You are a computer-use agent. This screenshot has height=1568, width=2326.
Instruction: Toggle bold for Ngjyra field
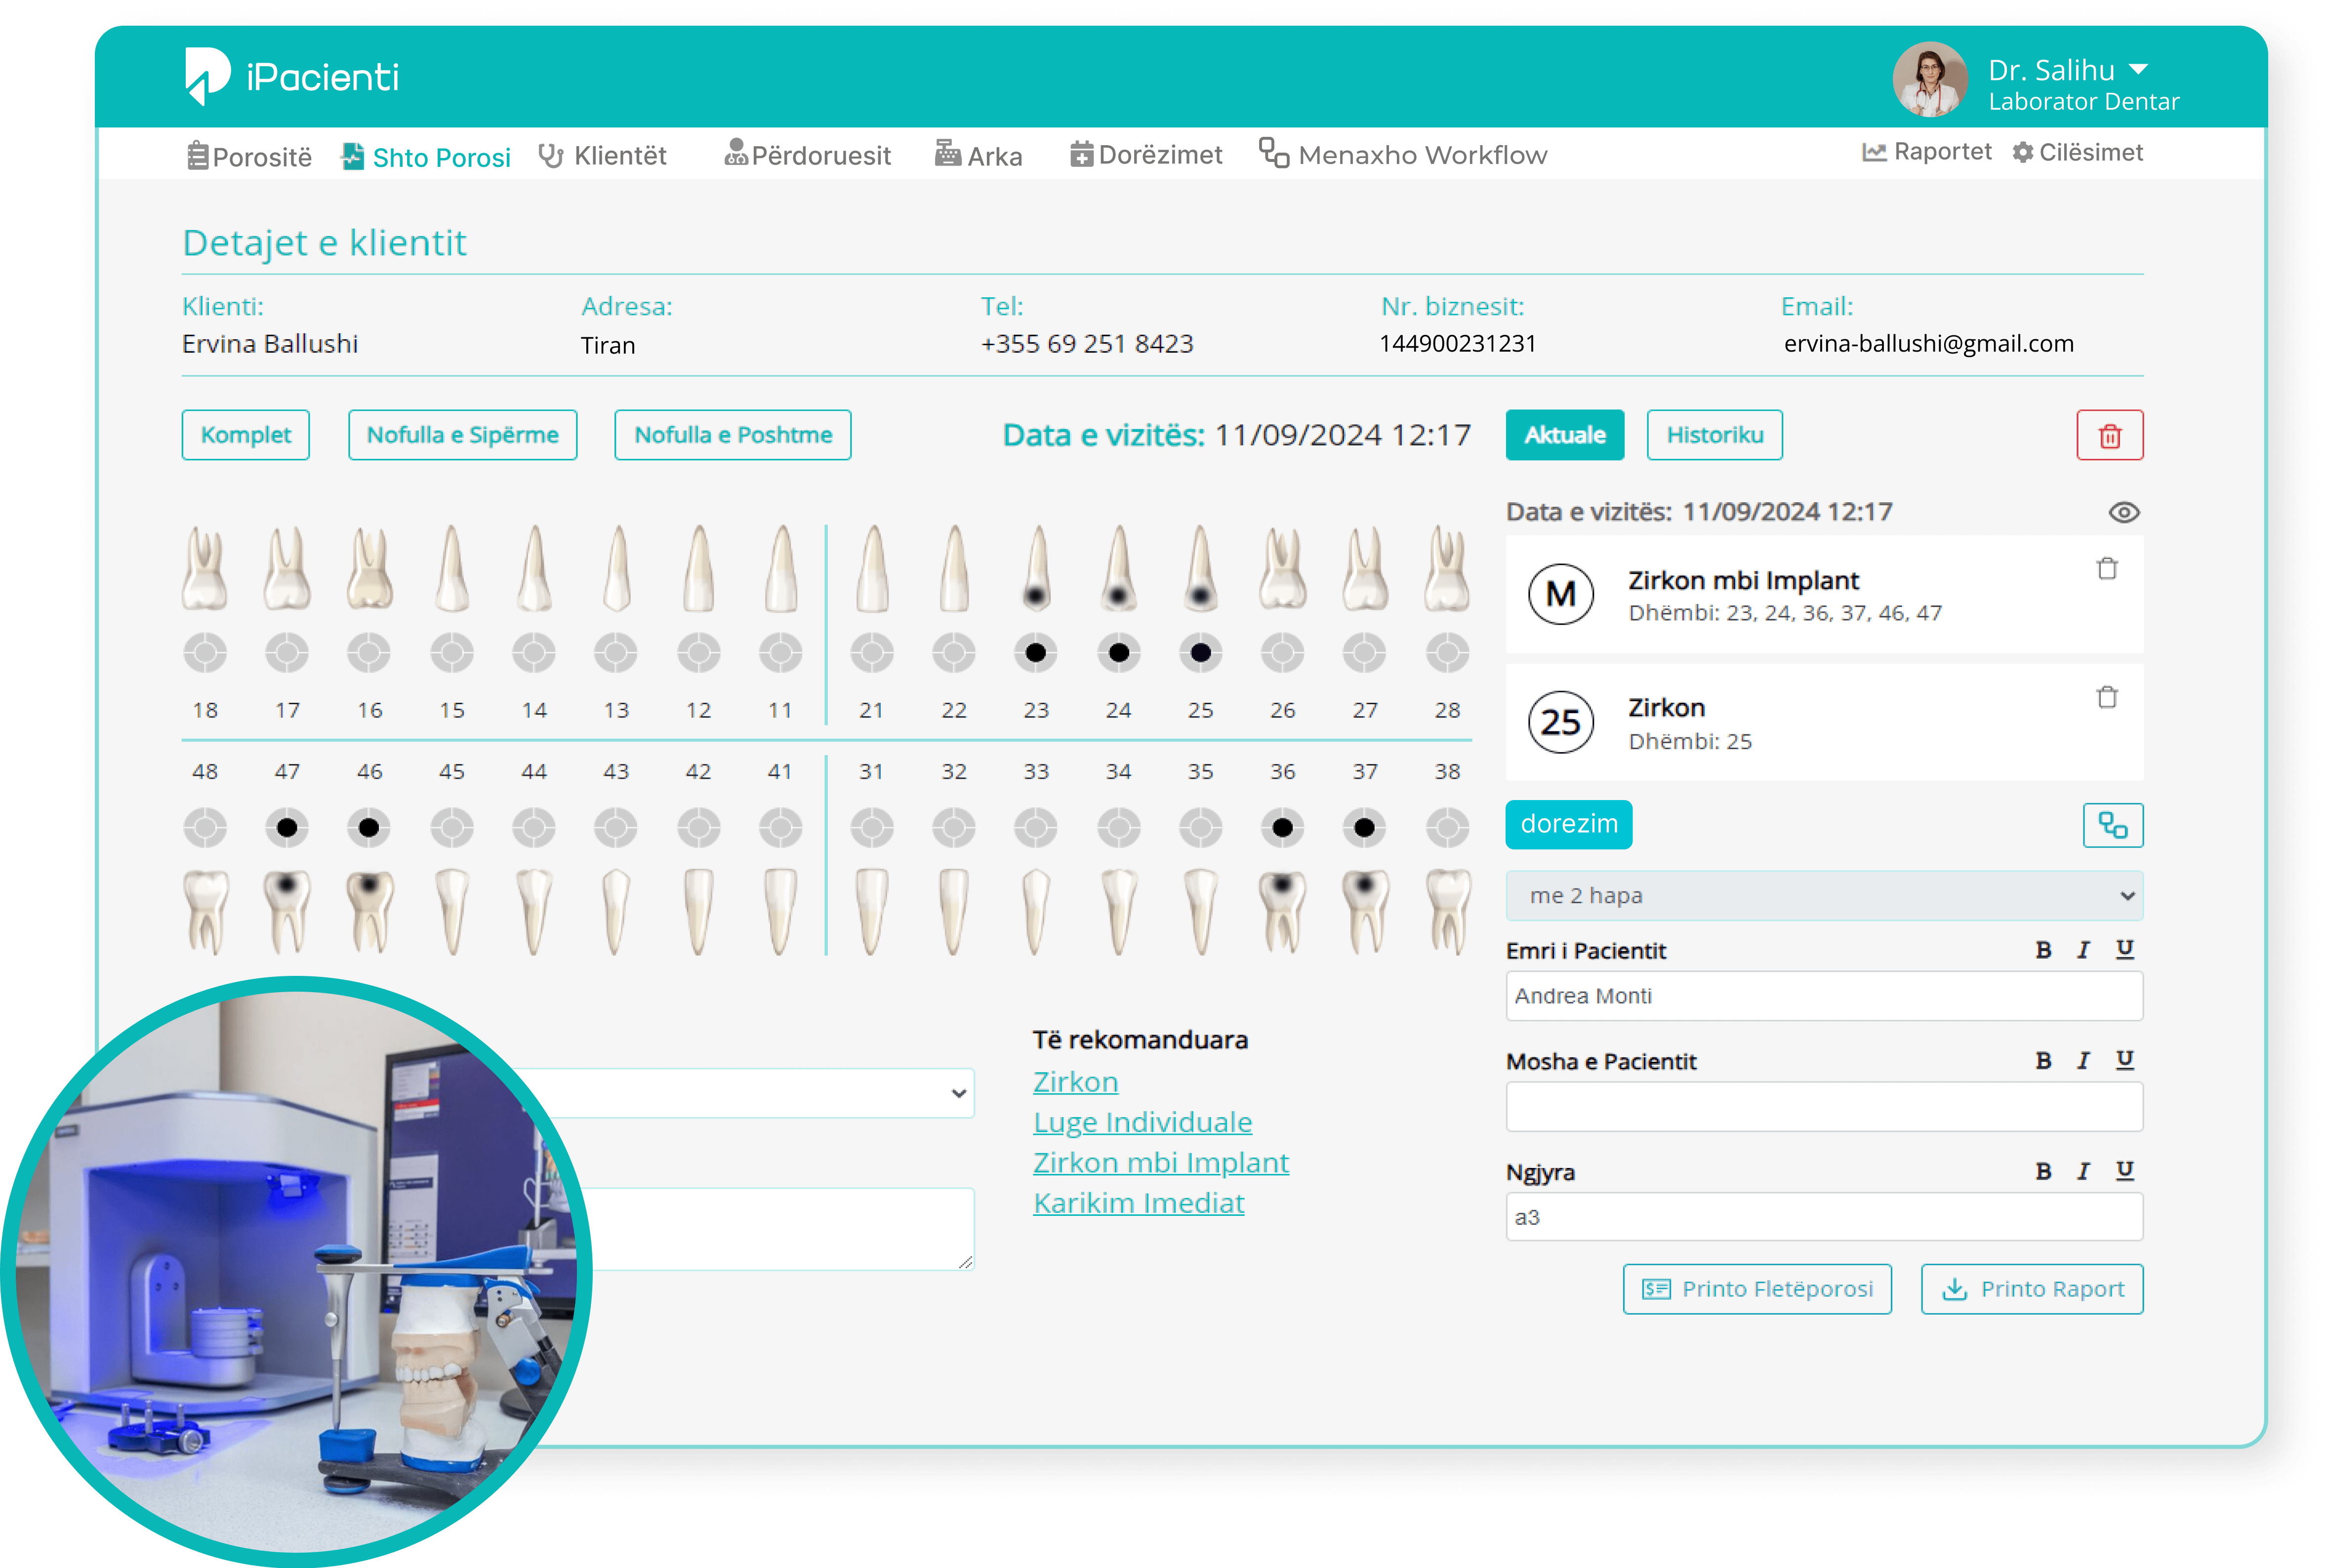tap(2043, 1171)
